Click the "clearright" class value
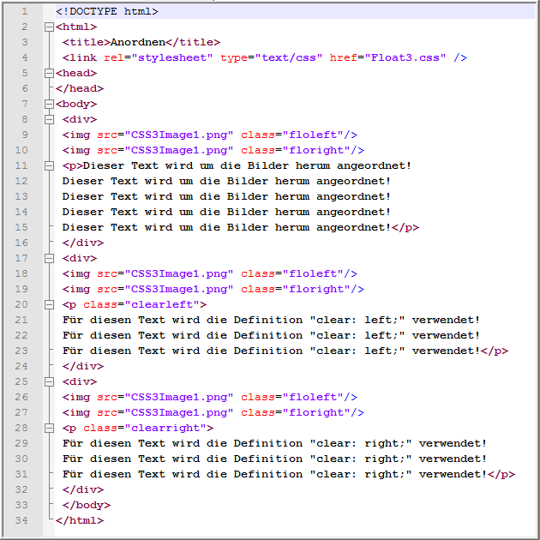 [x=165, y=428]
